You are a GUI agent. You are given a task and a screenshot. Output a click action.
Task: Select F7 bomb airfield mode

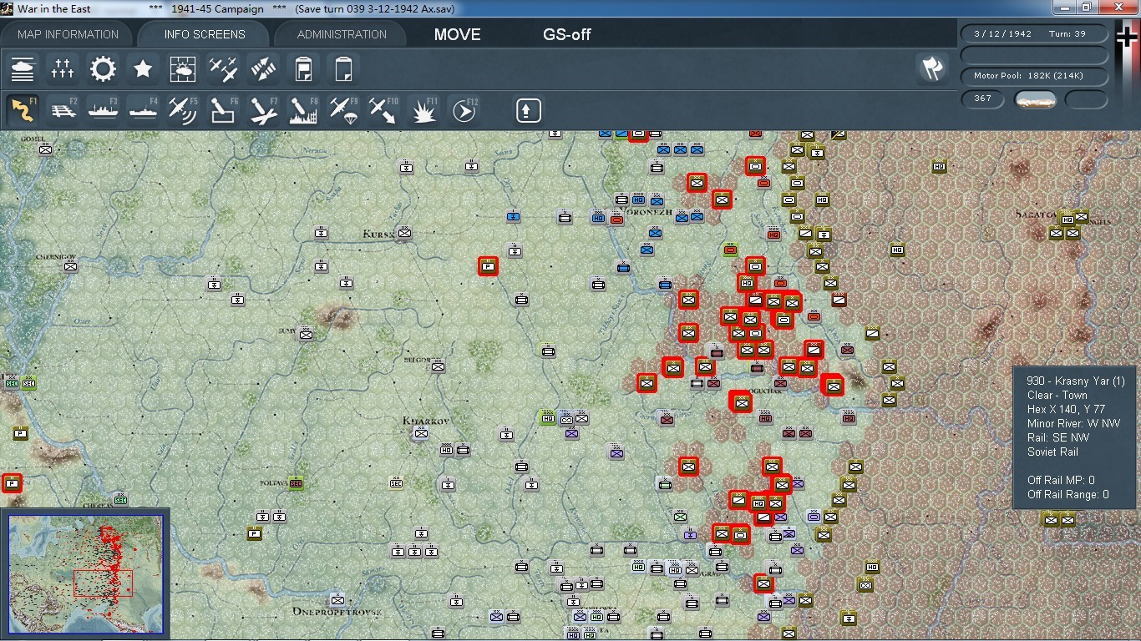[x=263, y=110]
